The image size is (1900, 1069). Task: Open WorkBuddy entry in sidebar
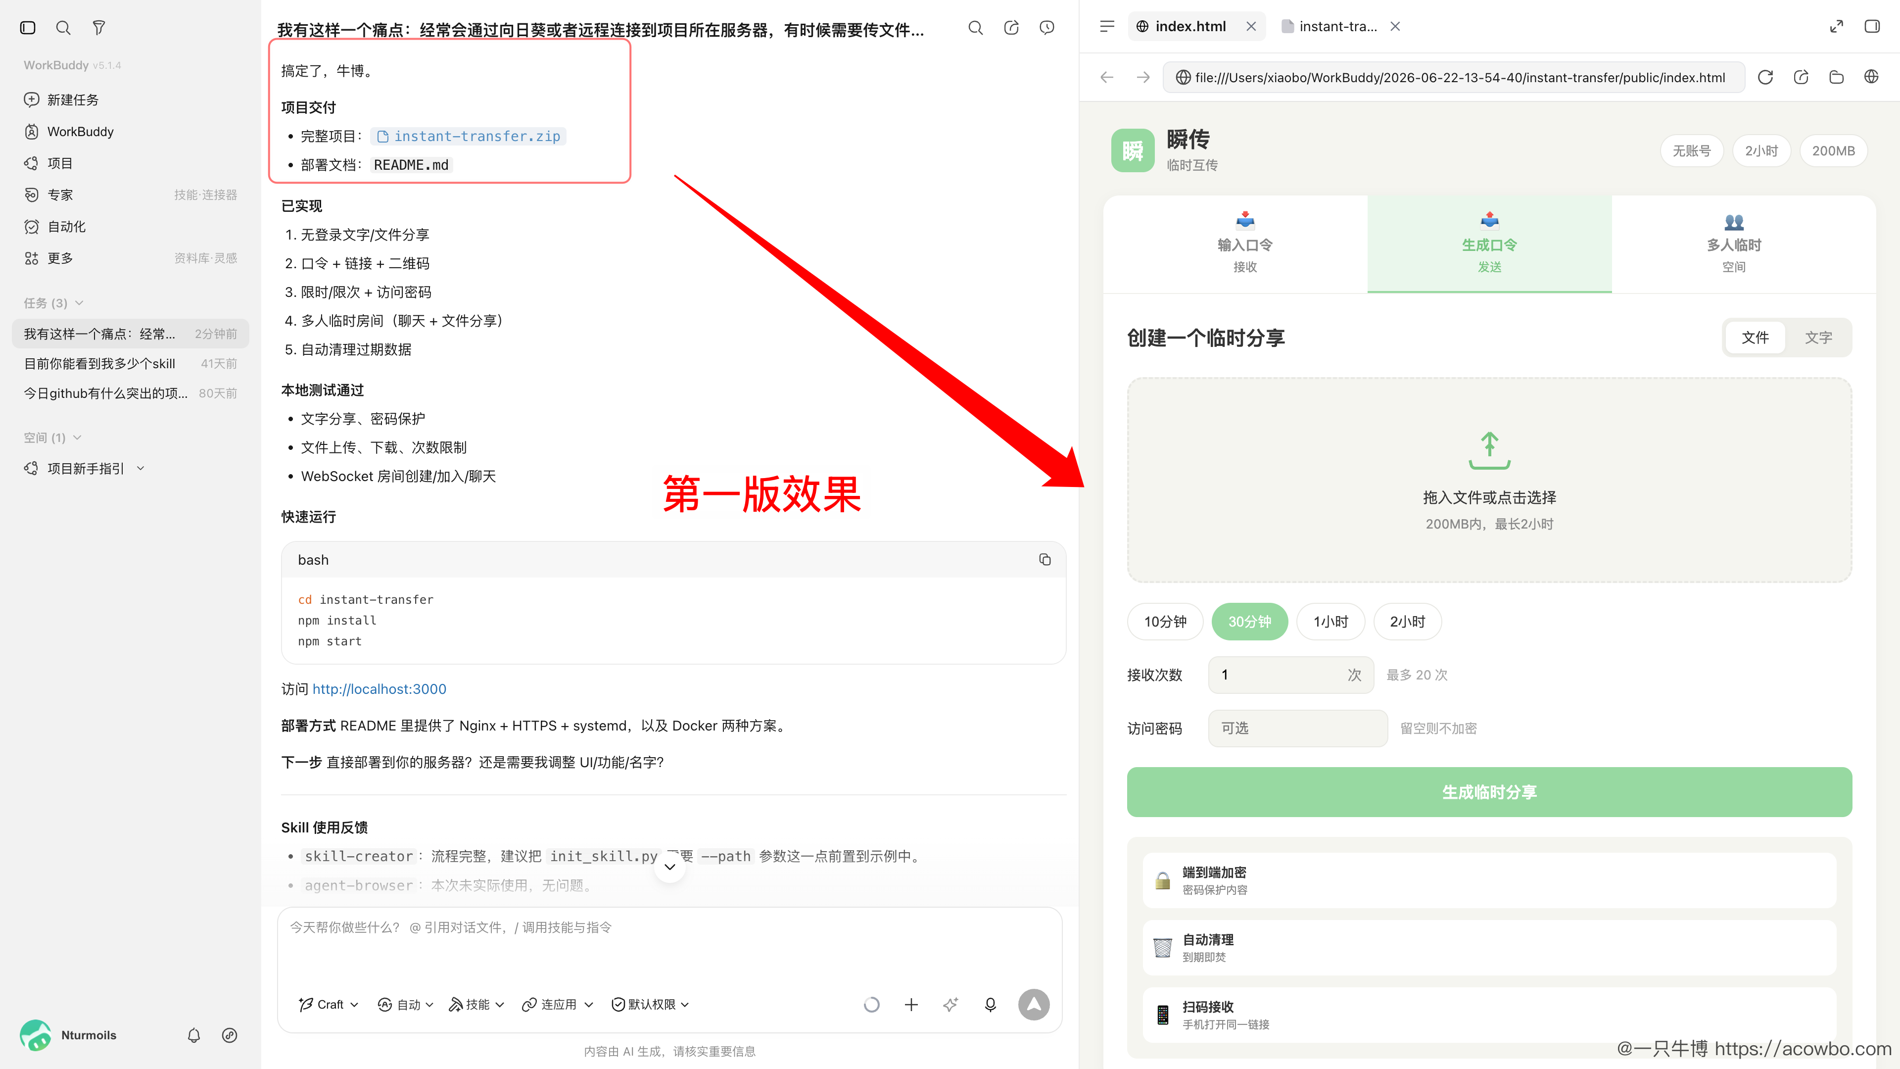[69, 131]
